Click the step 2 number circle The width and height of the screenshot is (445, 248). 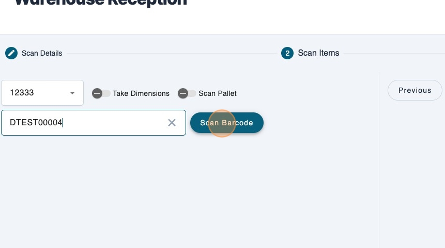(287, 53)
